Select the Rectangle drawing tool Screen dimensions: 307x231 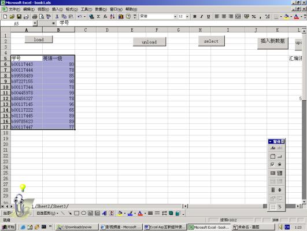click(x=77, y=213)
